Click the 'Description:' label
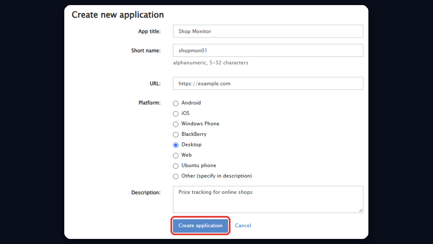The image size is (433, 244). [146, 193]
